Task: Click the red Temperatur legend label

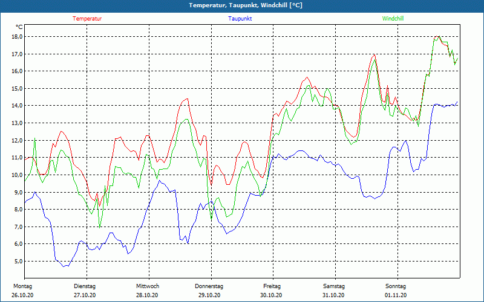Action: click(87, 19)
